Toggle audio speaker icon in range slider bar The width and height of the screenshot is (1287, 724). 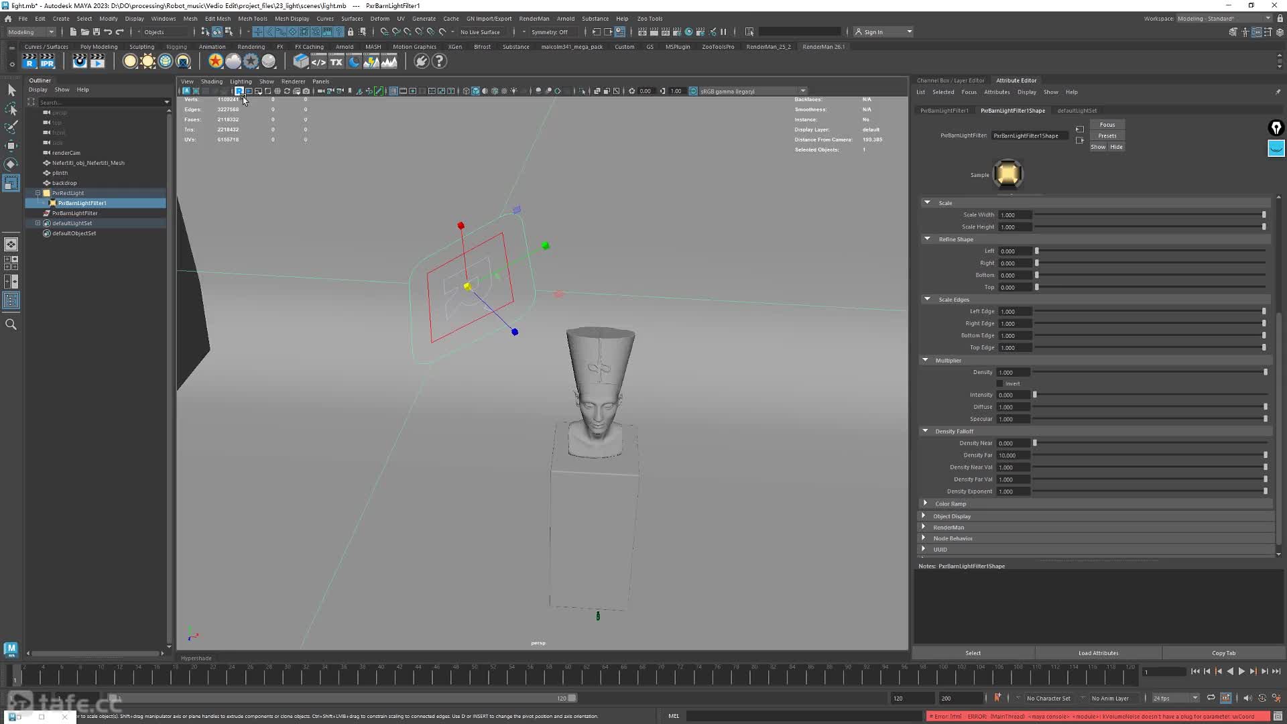click(1247, 698)
